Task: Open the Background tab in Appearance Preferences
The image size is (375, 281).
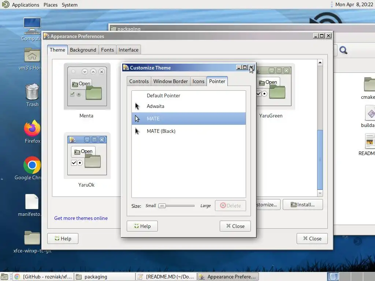Action: click(x=83, y=50)
